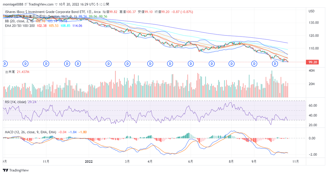Click the 8月 label on time axis
This screenshot has width=328, height=175.
tap(232, 161)
